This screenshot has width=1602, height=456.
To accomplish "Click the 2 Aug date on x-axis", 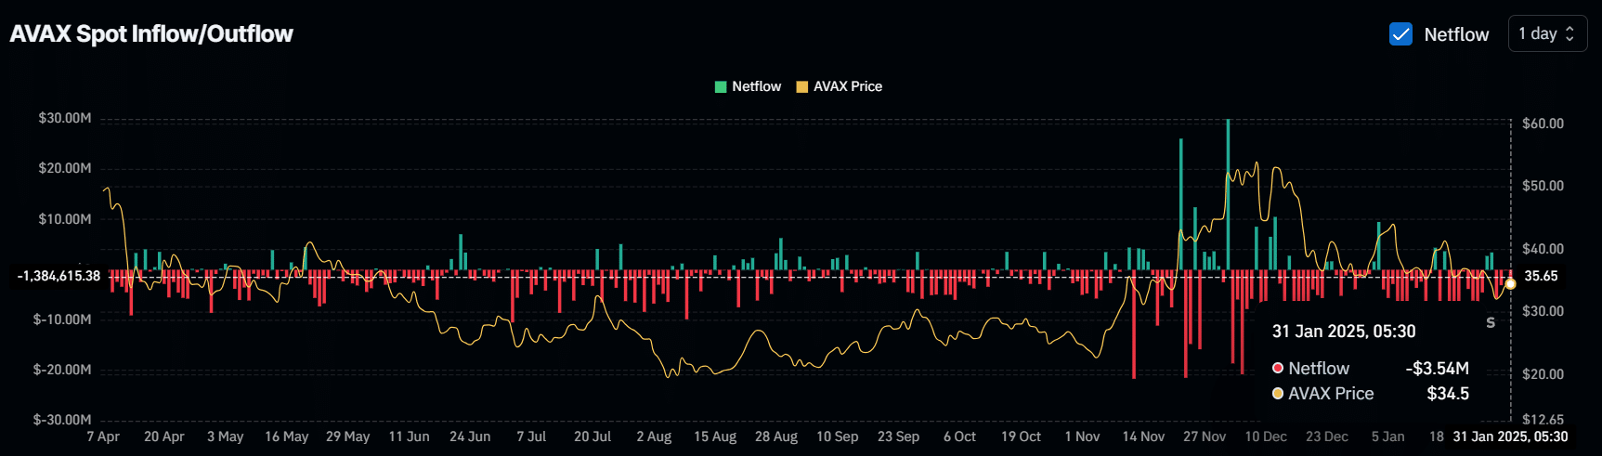I will pyautogui.click(x=654, y=436).
